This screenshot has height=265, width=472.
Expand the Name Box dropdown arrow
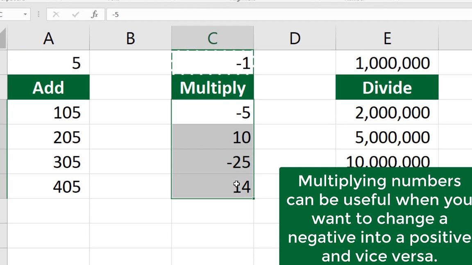pyautogui.click(x=25, y=14)
